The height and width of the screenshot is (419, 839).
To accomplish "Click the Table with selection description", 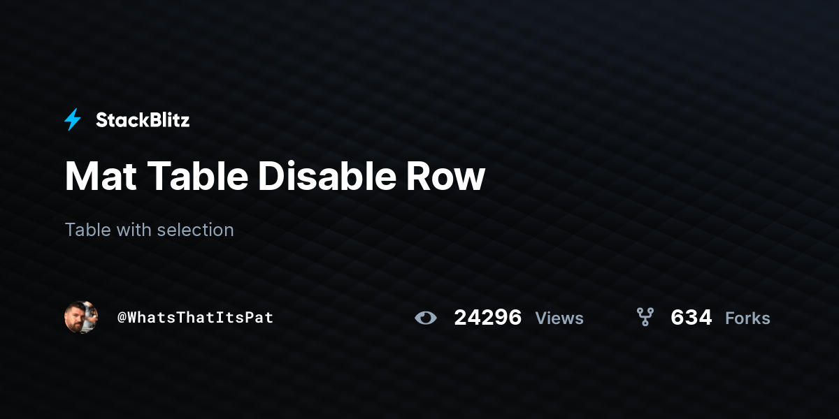I will coord(149,230).
